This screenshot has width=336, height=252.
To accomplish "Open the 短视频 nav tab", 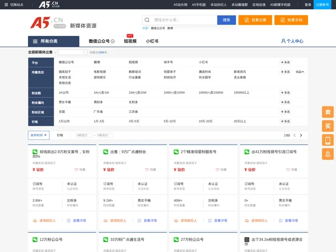I will [130, 41].
